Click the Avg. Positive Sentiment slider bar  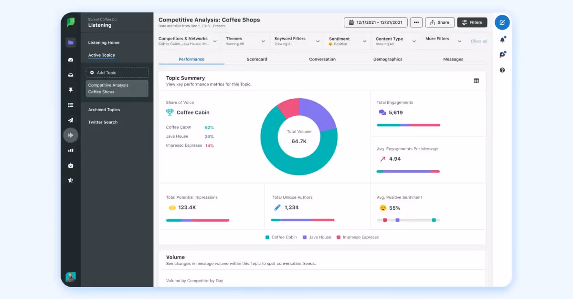click(x=409, y=220)
